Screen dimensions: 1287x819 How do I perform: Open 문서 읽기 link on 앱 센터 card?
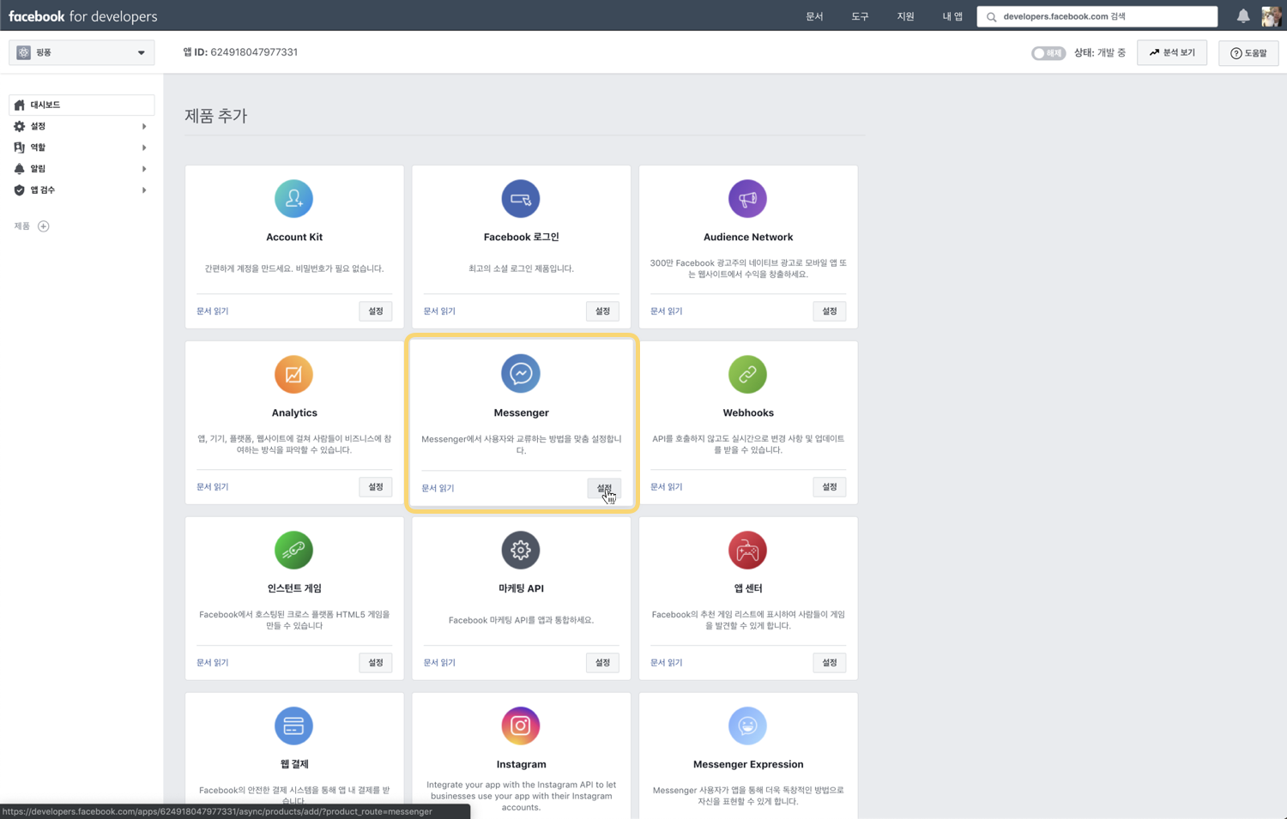click(667, 663)
